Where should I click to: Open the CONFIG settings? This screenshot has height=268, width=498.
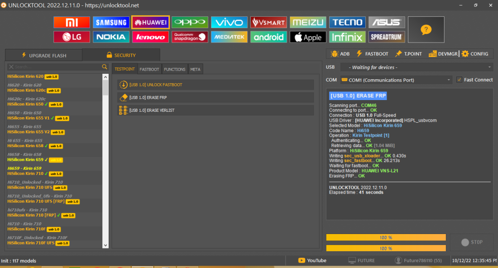pos(475,54)
